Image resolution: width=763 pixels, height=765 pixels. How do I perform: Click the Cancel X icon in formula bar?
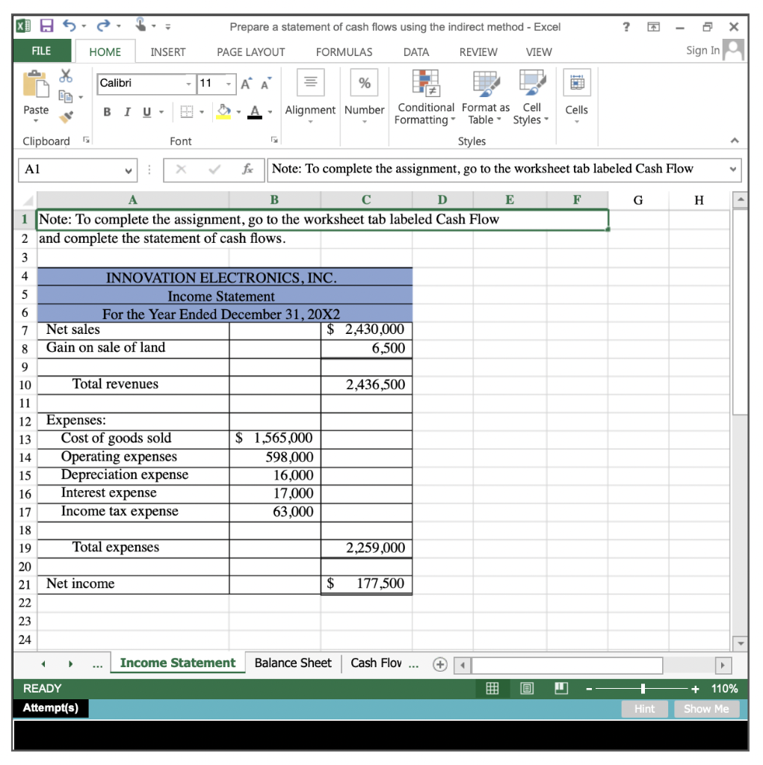pos(181,170)
